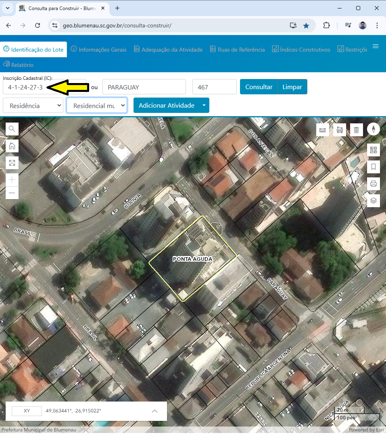
Task: Open the map bookmarks panel
Action: point(373,167)
